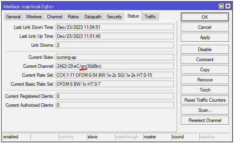Click the Current Registered Clients field
The height and width of the screenshot is (143, 234).
[115, 96]
